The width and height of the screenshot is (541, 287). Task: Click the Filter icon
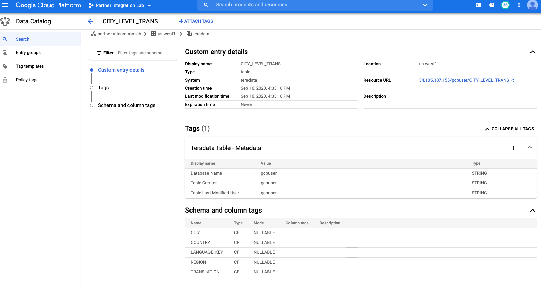pyautogui.click(x=99, y=53)
